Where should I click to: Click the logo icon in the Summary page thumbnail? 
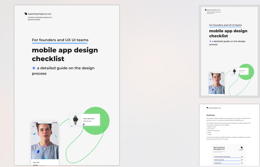click(x=207, y=108)
